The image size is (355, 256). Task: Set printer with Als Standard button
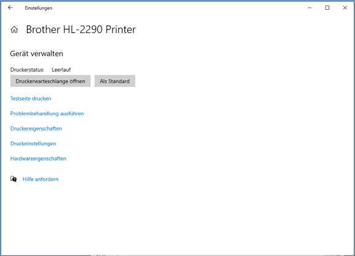click(115, 81)
